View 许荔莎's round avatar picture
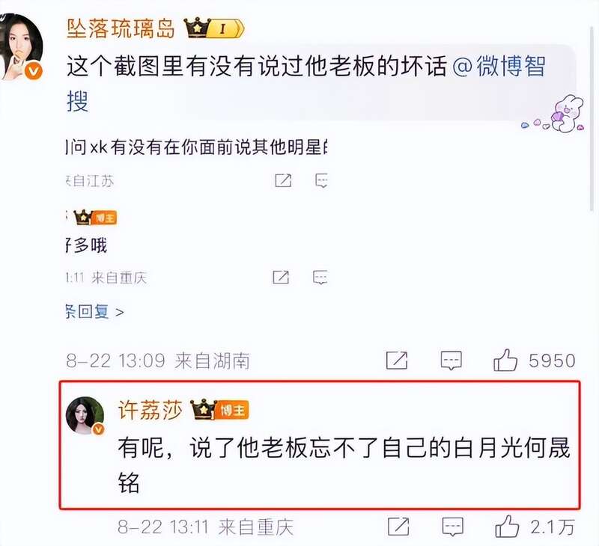Image resolution: width=599 pixels, height=546 pixels. point(85,415)
